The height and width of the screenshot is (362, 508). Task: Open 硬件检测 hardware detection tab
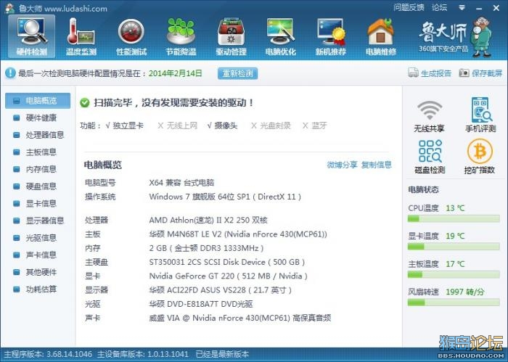[31, 36]
